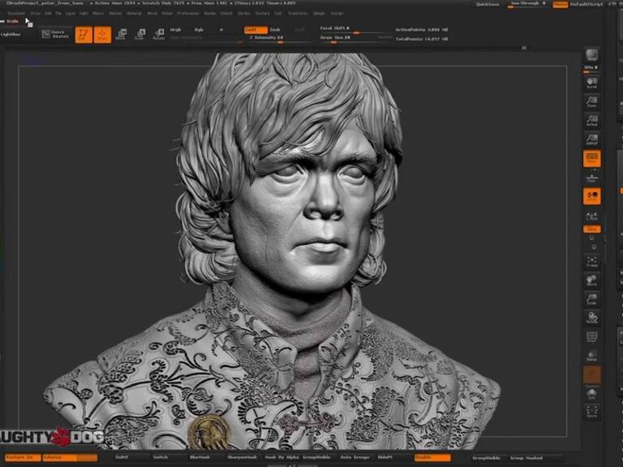This screenshot has height=467, width=623.
Task: Toggle Perspective view in right shelf
Action: (591, 158)
